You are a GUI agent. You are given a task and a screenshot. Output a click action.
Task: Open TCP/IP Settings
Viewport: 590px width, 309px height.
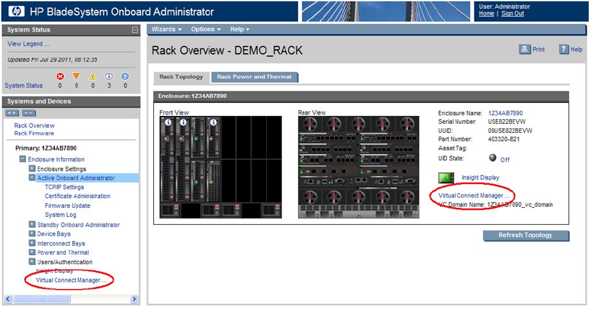[64, 187]
